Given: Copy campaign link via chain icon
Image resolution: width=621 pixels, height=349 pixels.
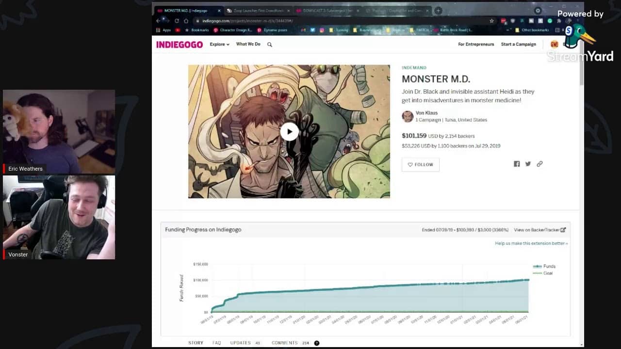Looking at the screenshot, I should [539, 164].
